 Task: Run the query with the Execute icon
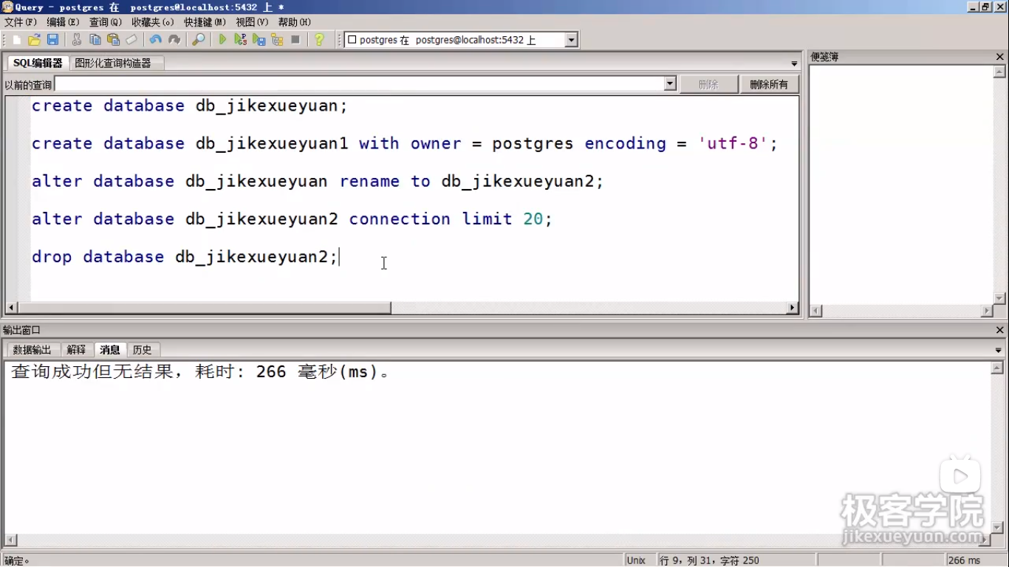tap(222, 39)
